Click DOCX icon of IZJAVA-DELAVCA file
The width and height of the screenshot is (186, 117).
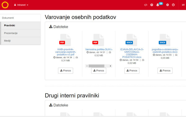(132, 40)
